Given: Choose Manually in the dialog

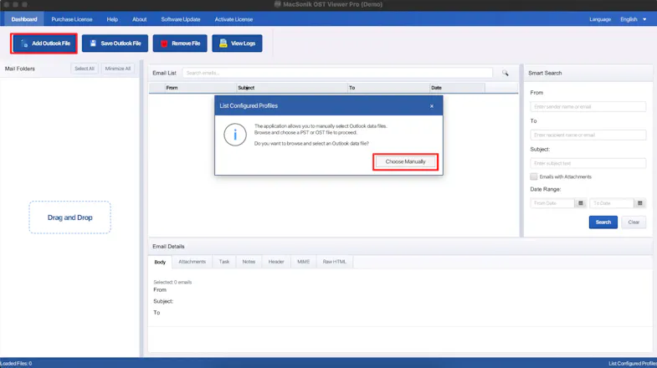Looking at the screenshot, I should pos(405,161).
